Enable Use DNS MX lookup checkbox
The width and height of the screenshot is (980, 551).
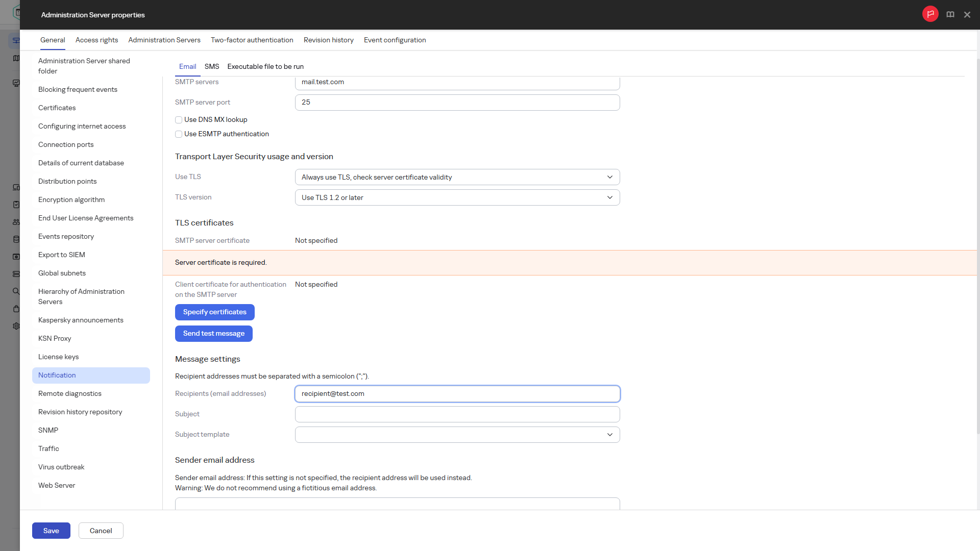coord(179,120)
